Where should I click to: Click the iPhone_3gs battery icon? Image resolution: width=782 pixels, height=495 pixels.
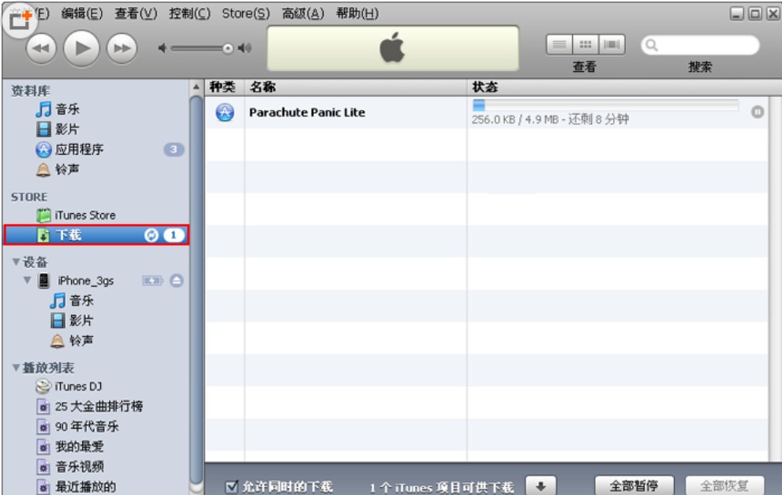(x=152, y=281)
